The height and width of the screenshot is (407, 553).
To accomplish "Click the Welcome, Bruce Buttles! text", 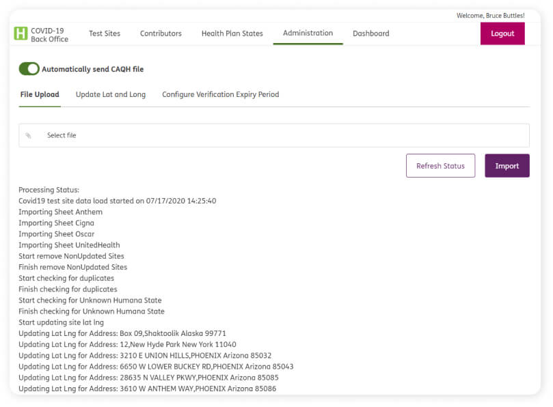I will coord(490,16).
